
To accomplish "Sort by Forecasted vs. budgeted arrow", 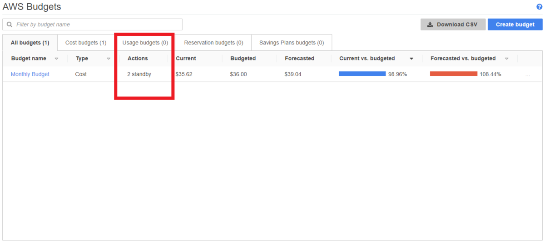I will pyautogui.click(x=506, y=58).
